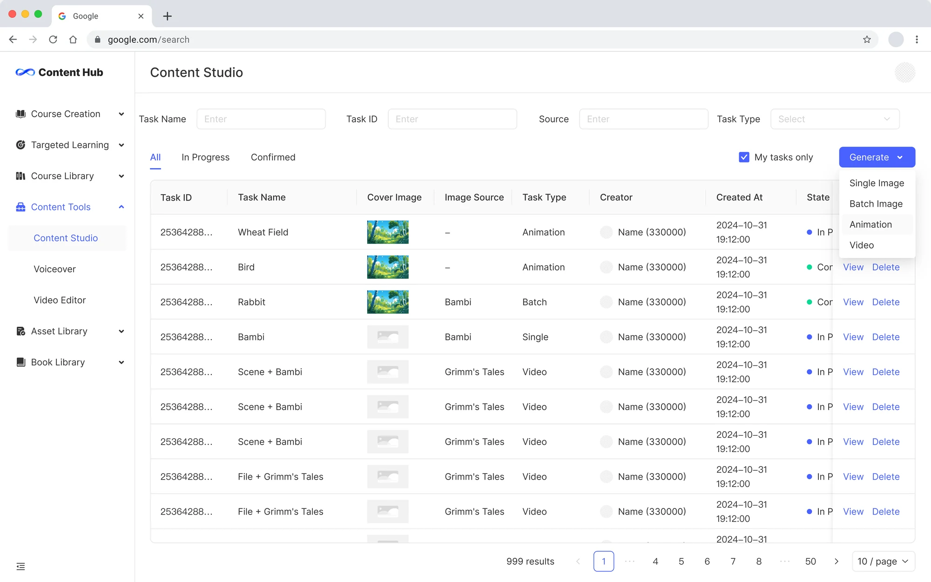Choose Single Image from Generate menu
The width and height of the screenshot is (931, 582).
click(877, 183)
